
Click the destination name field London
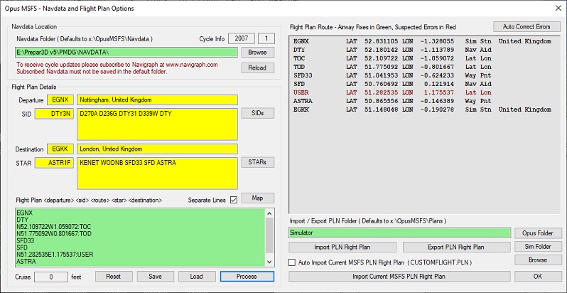pos(157,149)
